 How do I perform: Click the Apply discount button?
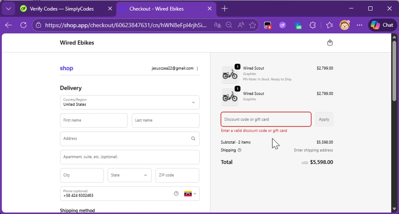point(324,119)
